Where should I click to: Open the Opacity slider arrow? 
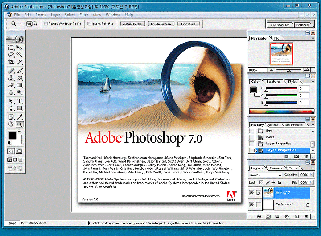click(x=311, y=175)
